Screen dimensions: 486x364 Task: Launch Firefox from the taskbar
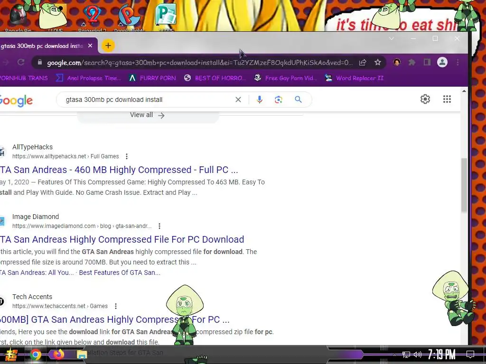click(x=58, y=354)
